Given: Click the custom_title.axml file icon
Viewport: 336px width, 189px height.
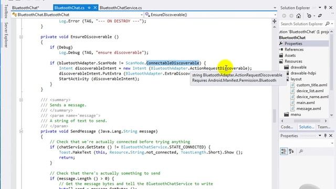Looking at the screenshot, I should [292, 85].
